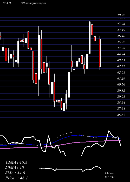Click the 42.03 price level label
130x182 pixels.
[x=121, y=73]
